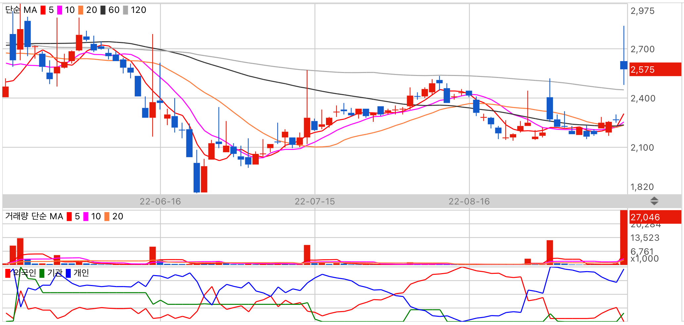Click the 13,523 volume axis label

click(645, 238)
